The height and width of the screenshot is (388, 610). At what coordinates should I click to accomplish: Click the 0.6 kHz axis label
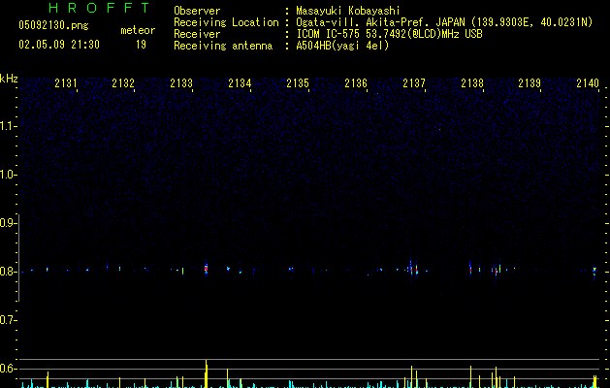click(x=8, y=369)
